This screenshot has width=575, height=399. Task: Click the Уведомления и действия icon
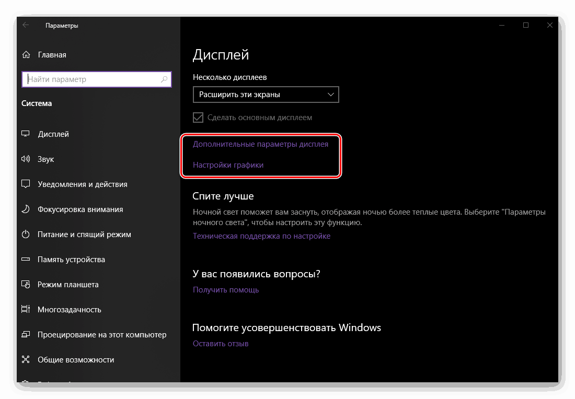pos(26,184)
